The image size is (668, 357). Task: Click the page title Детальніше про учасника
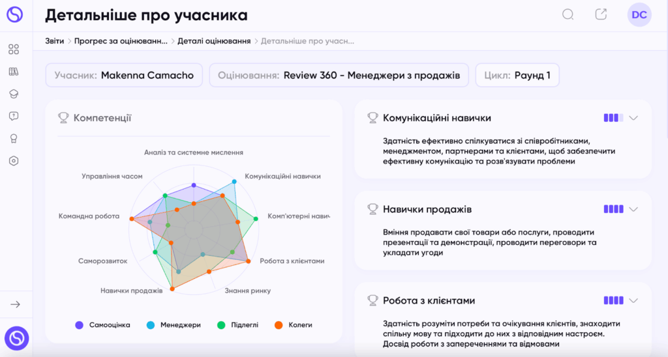point(147,16)
